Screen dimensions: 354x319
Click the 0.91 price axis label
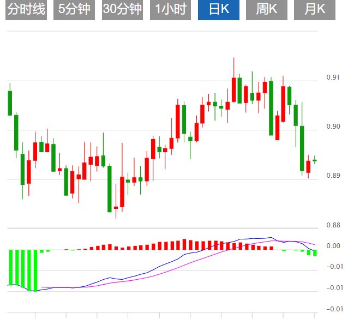pos(333,77)
